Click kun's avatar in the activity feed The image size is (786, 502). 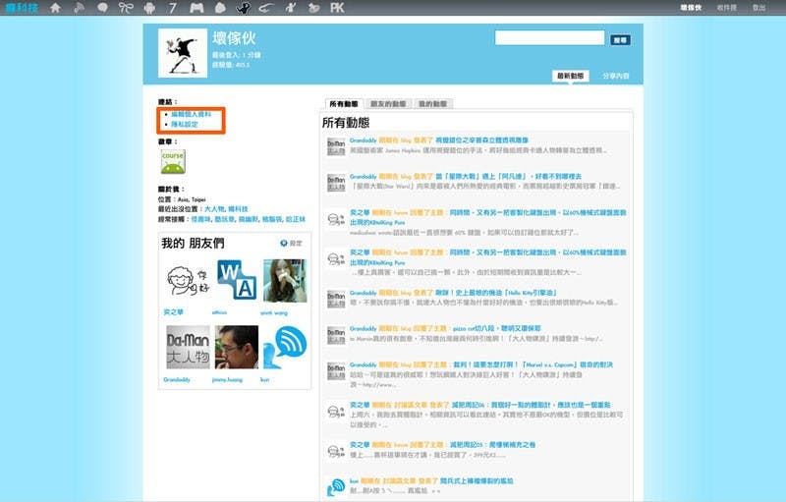335,487
